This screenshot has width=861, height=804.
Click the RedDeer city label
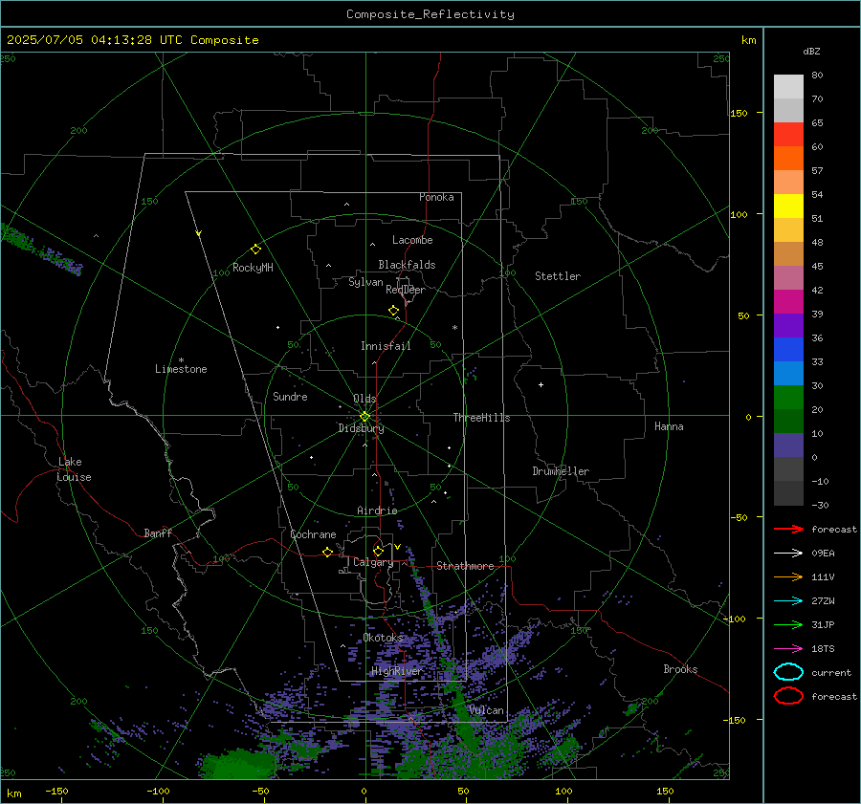tap(406, 290)
